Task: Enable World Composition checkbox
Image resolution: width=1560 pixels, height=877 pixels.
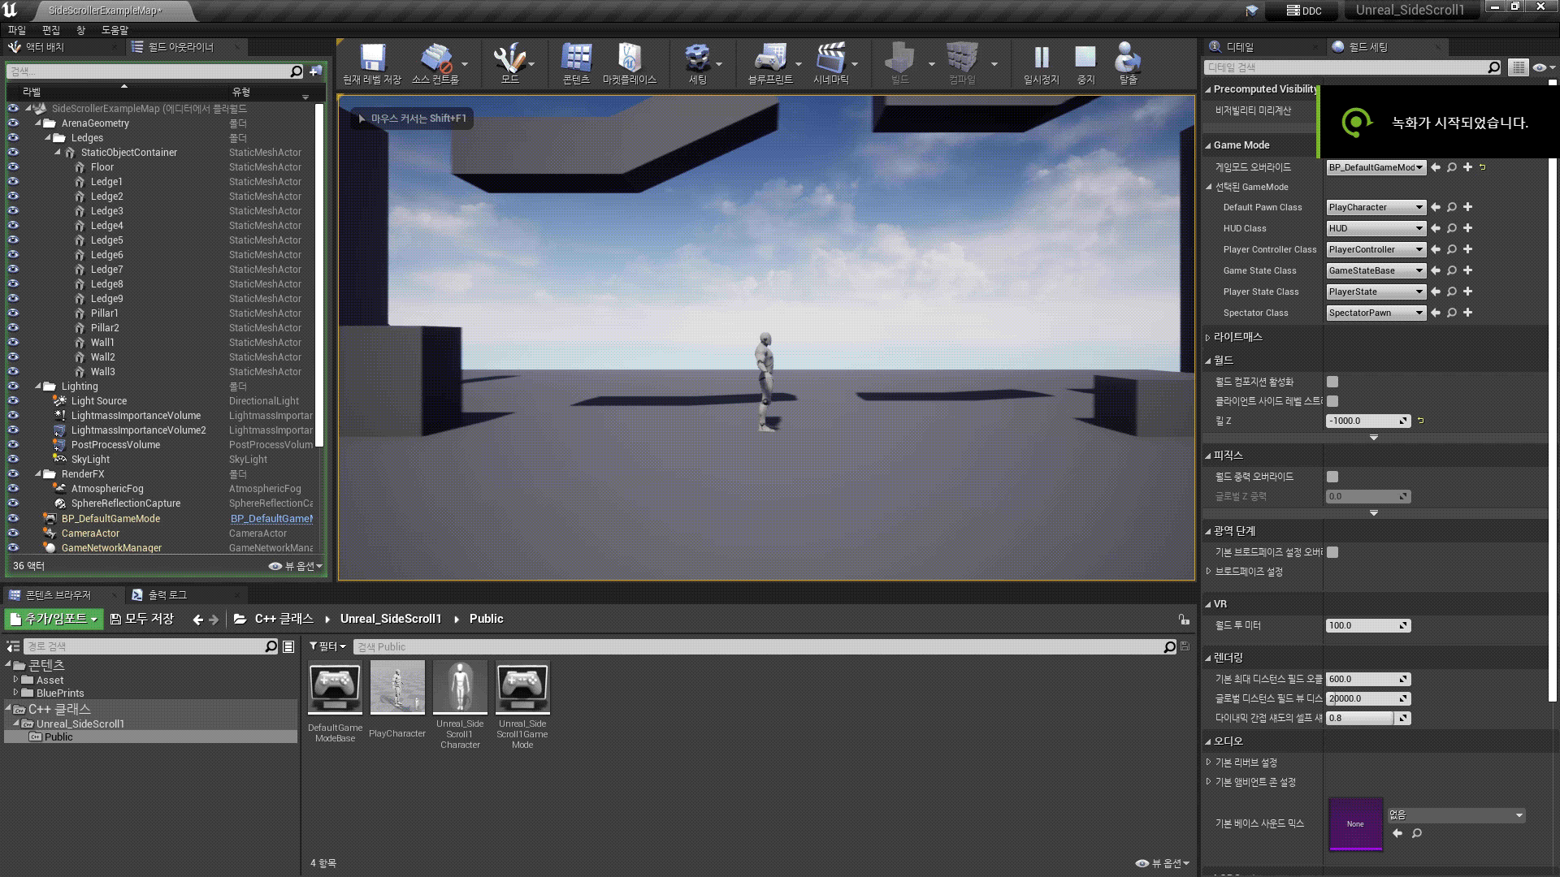Action: [1332, 382]
